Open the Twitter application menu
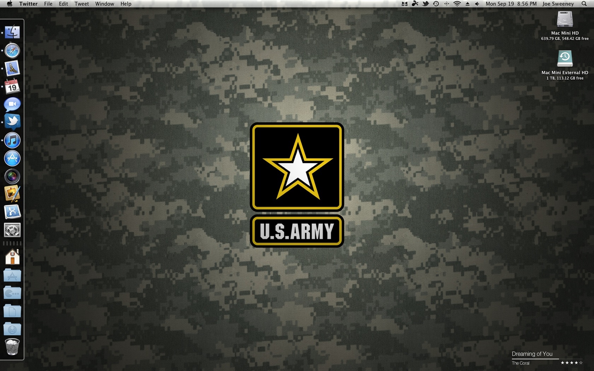 click(28, 4)
